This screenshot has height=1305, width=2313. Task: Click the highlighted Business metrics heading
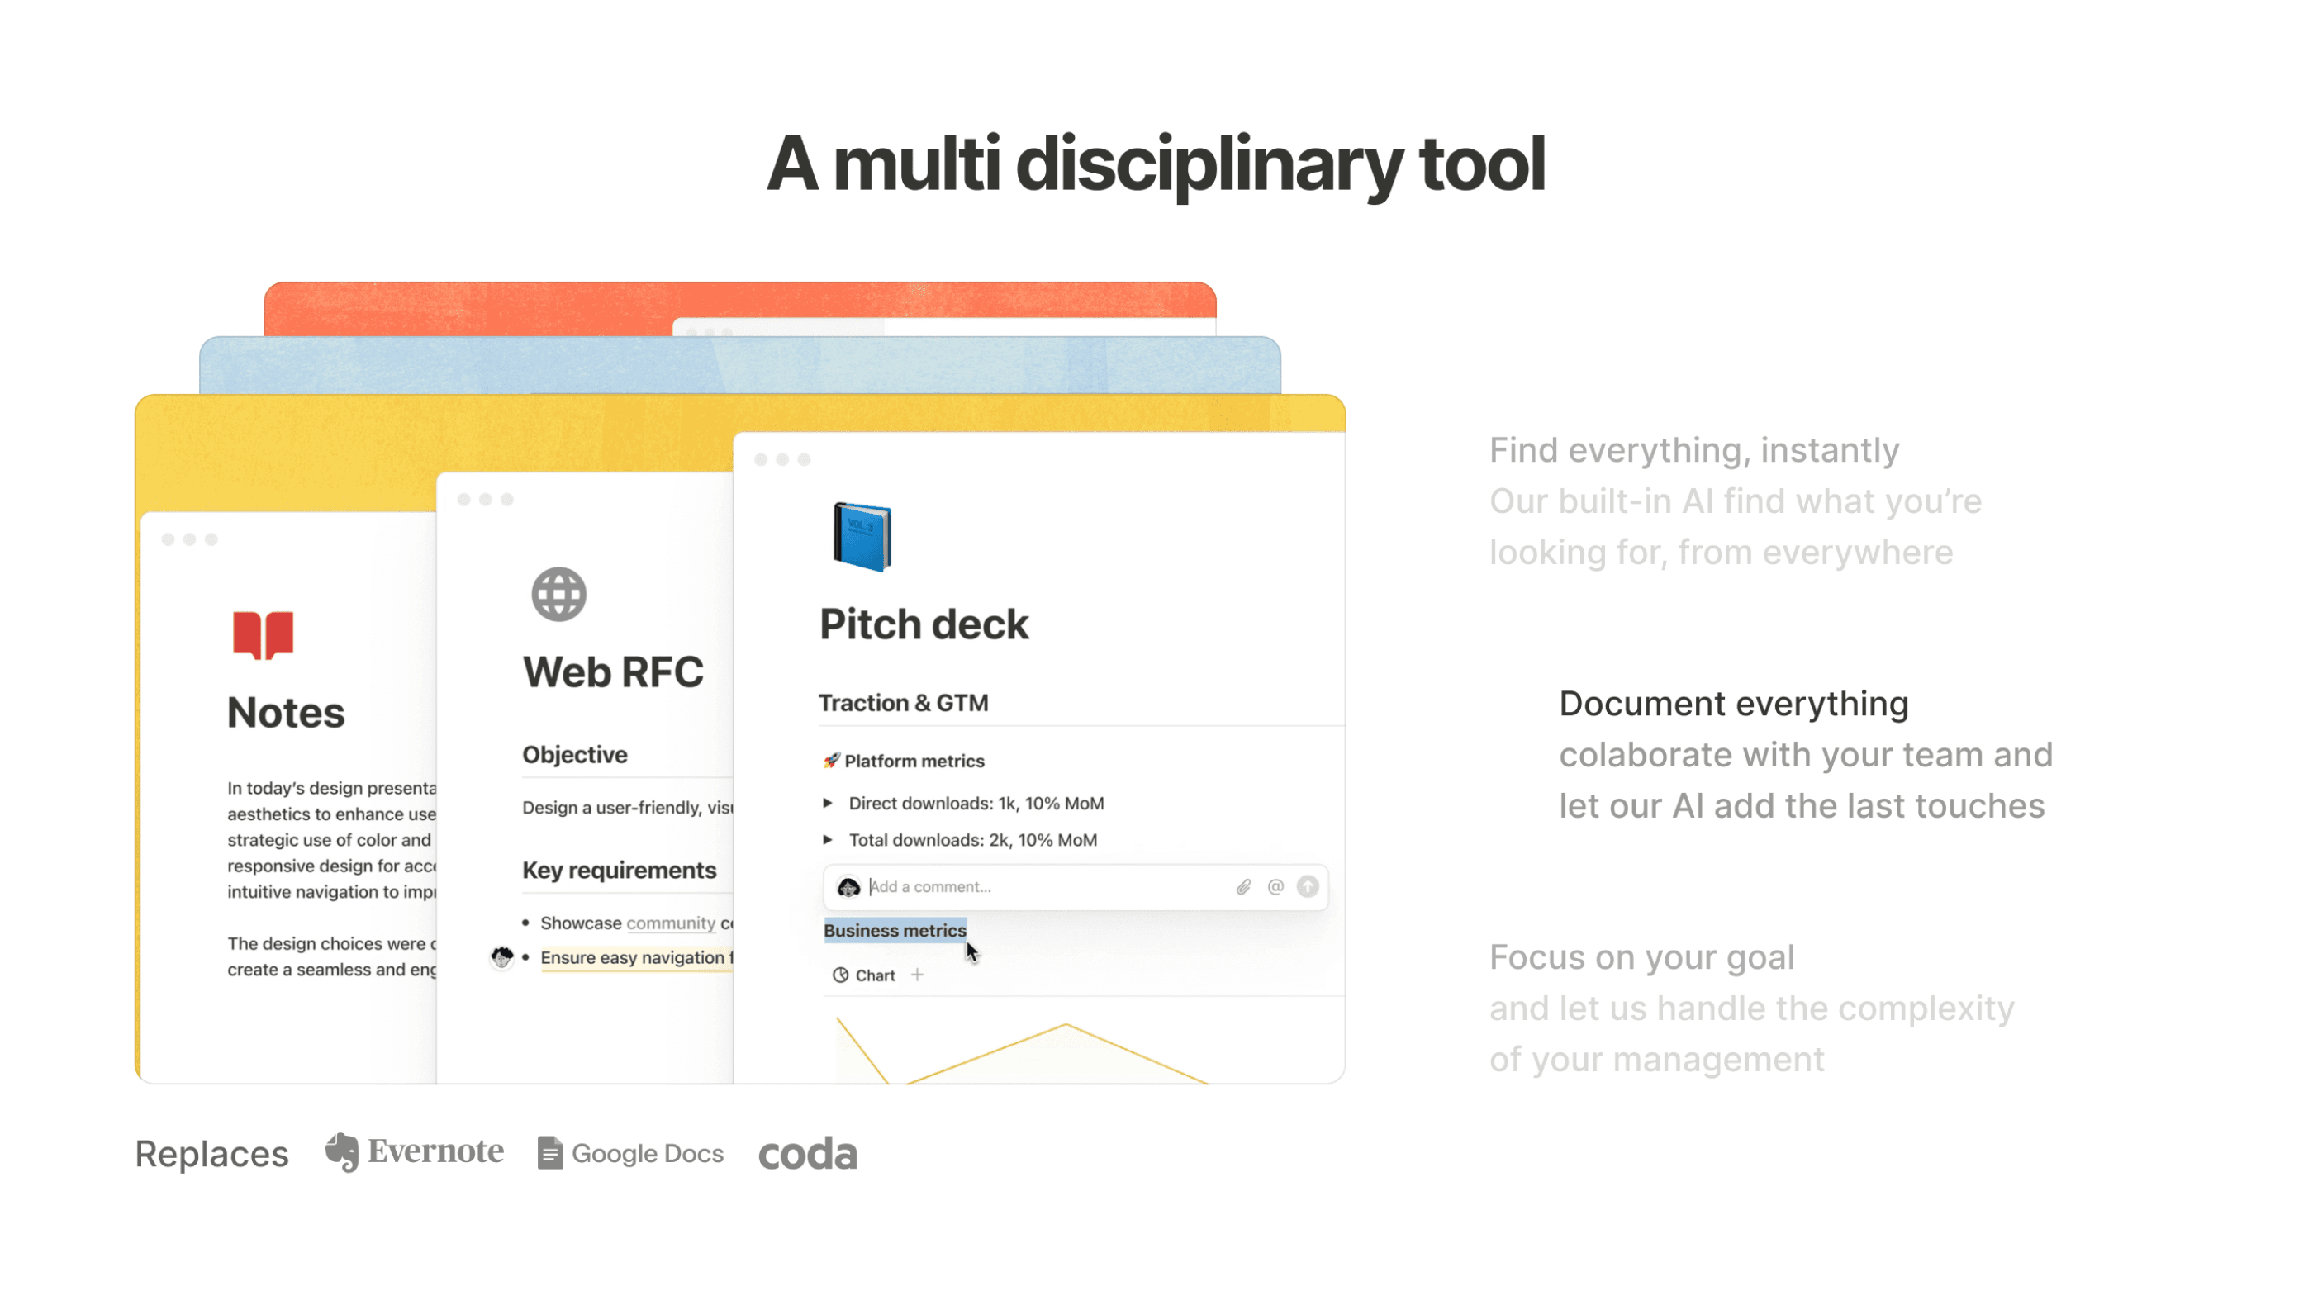click(x=895, y=931)
